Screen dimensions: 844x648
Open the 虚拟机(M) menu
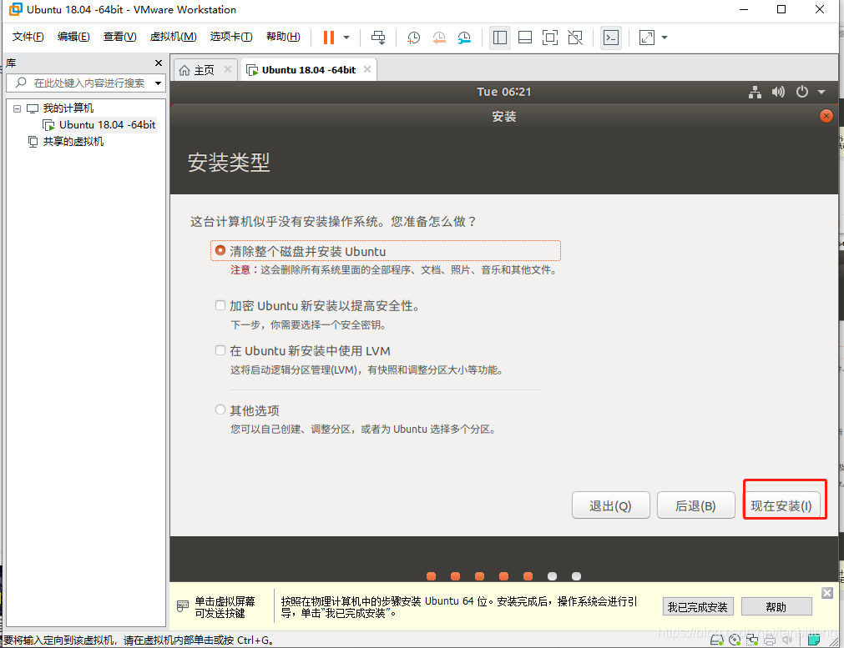click(x=173, y=37)
